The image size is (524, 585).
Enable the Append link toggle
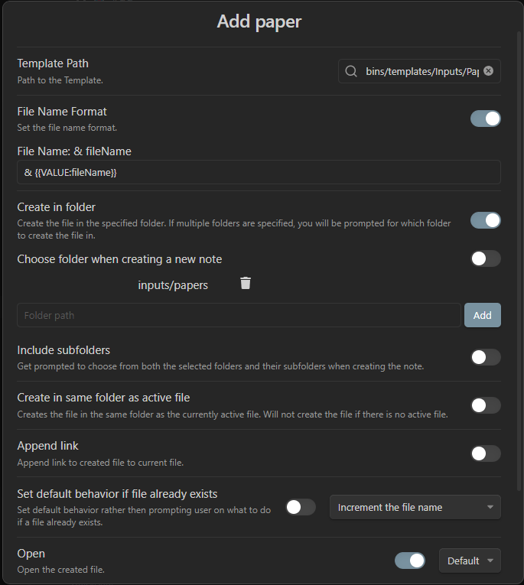coord(485,453)
